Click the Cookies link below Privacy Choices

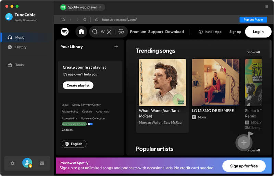[67, 130]
